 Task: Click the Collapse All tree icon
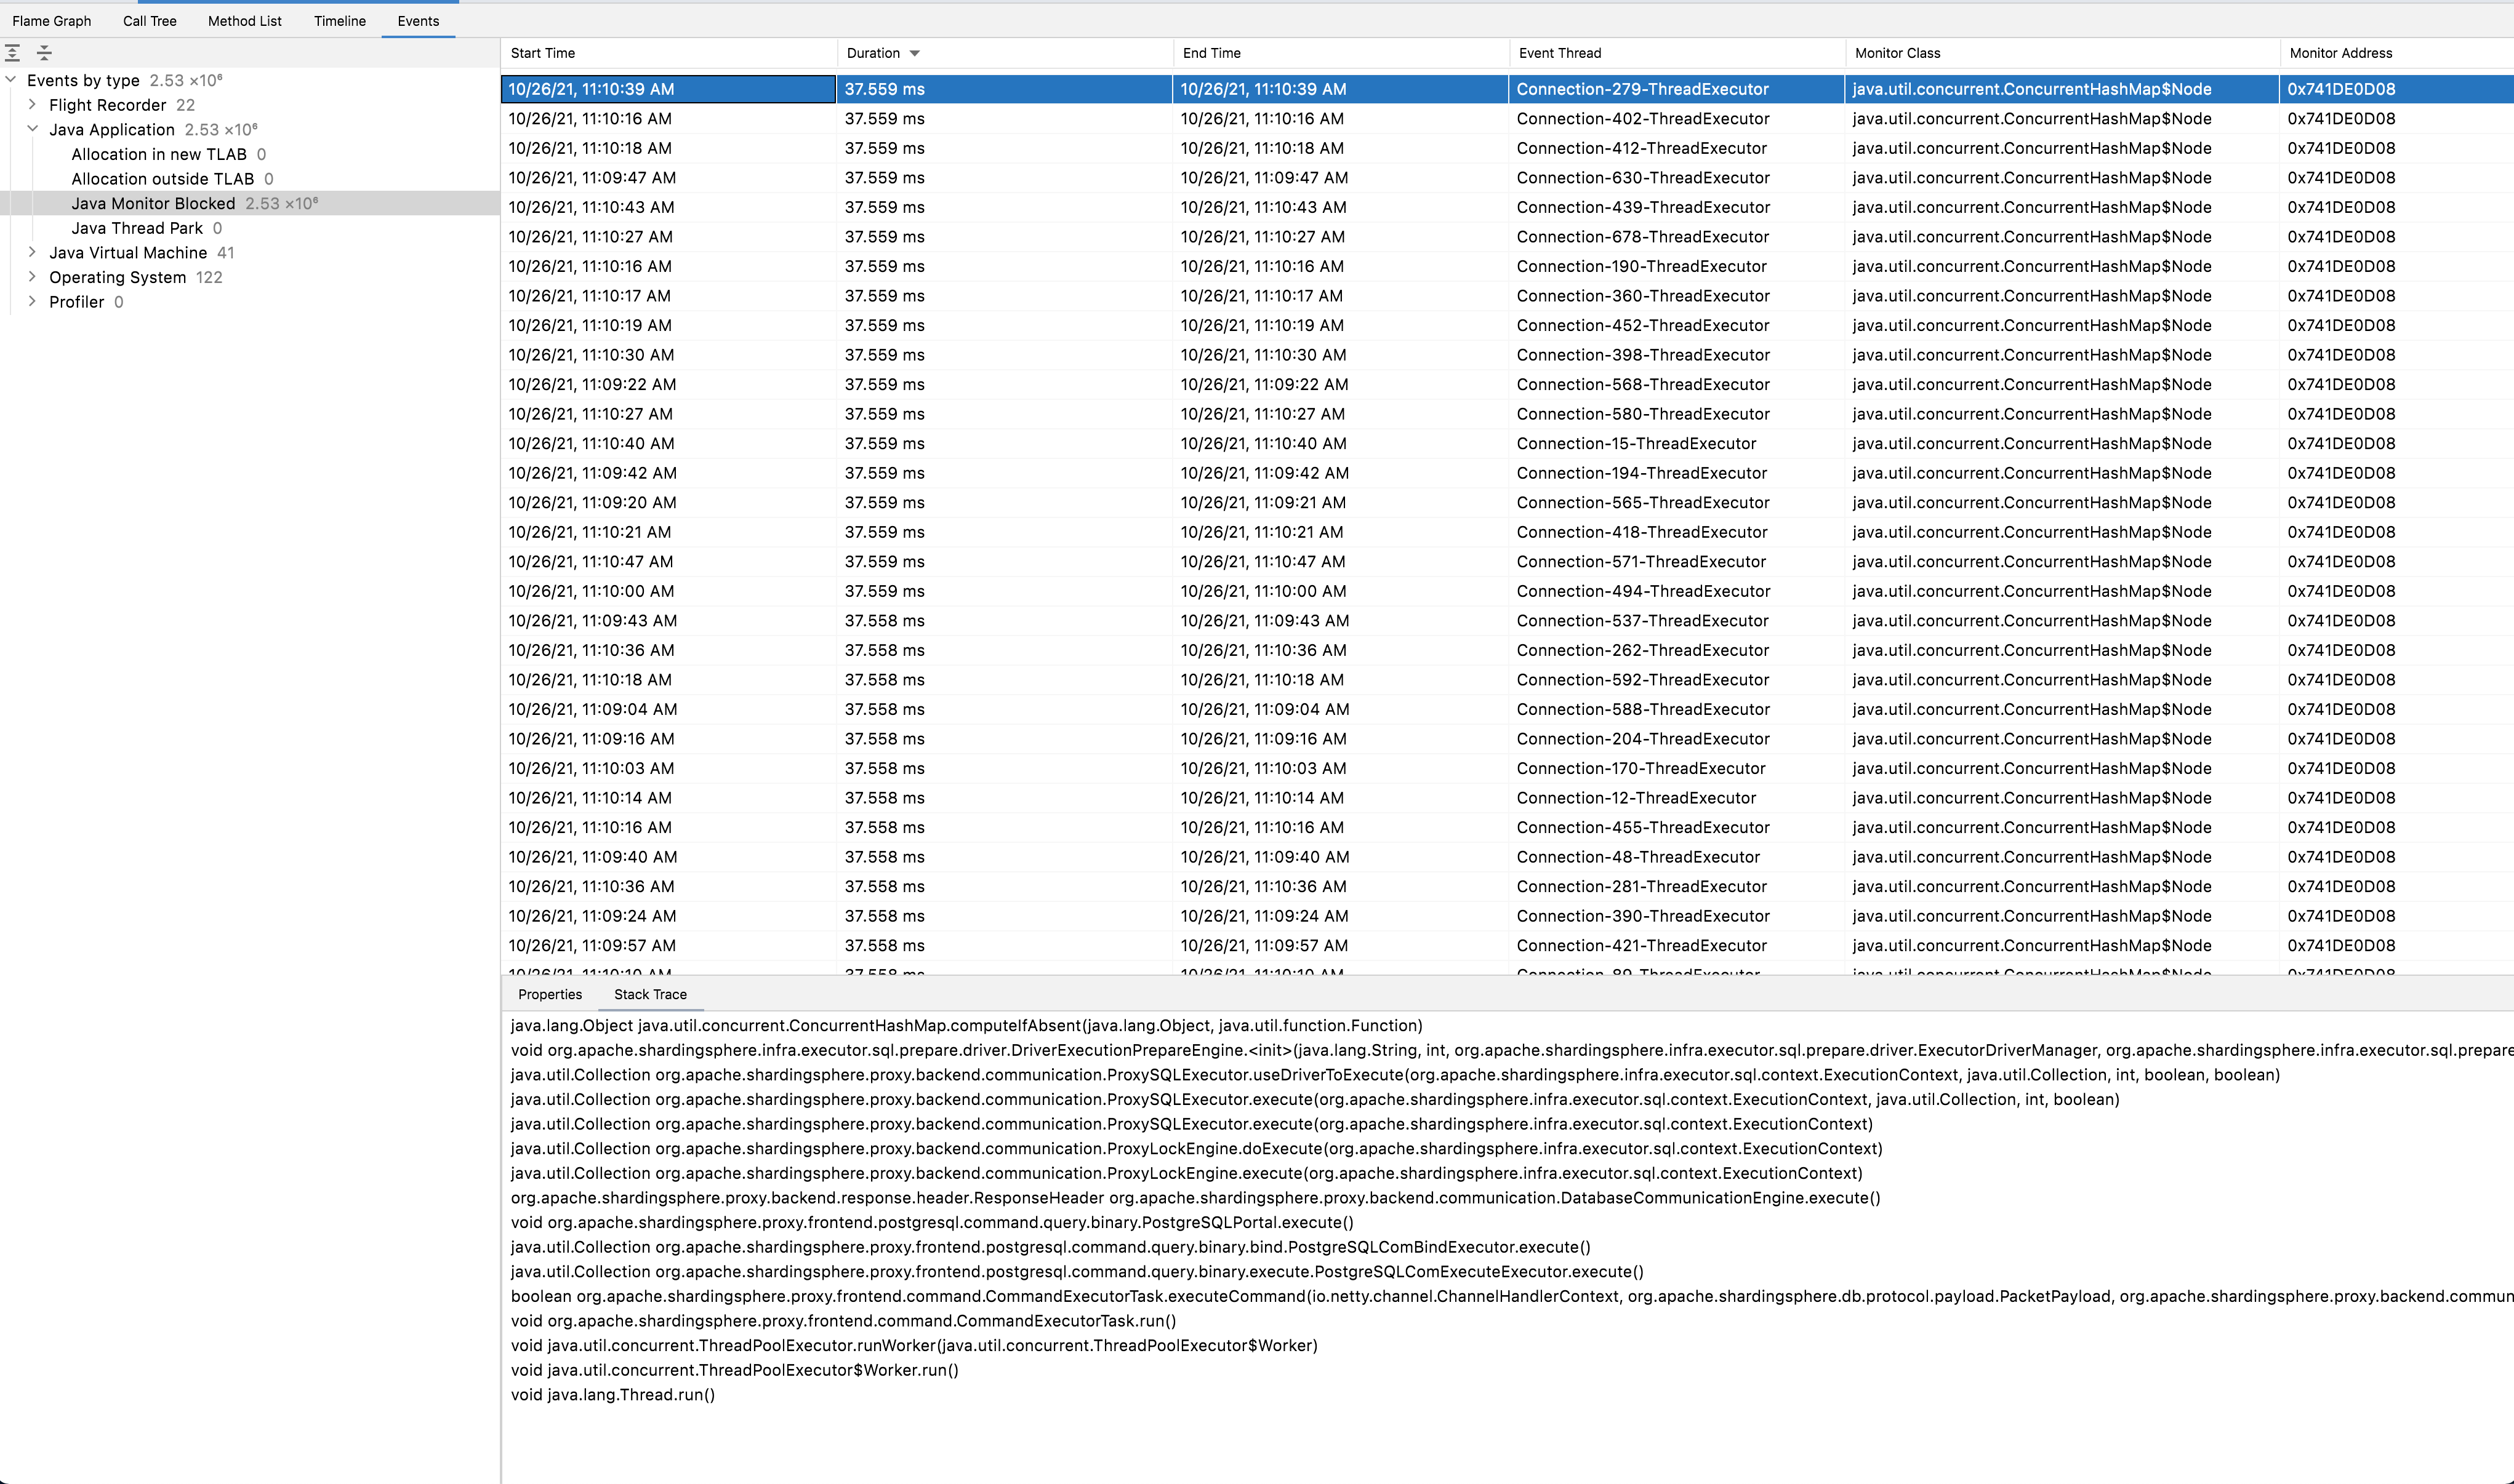point(44,53)
